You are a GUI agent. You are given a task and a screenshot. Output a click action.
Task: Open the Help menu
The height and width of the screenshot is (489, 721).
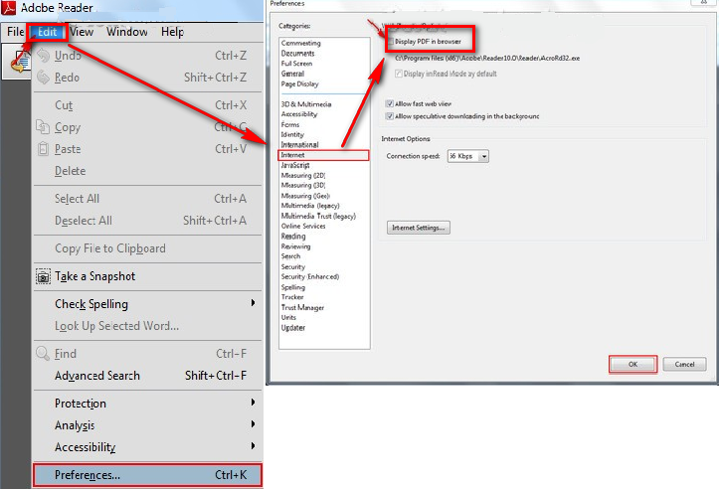pyautogui.click(x=172, y=32)
